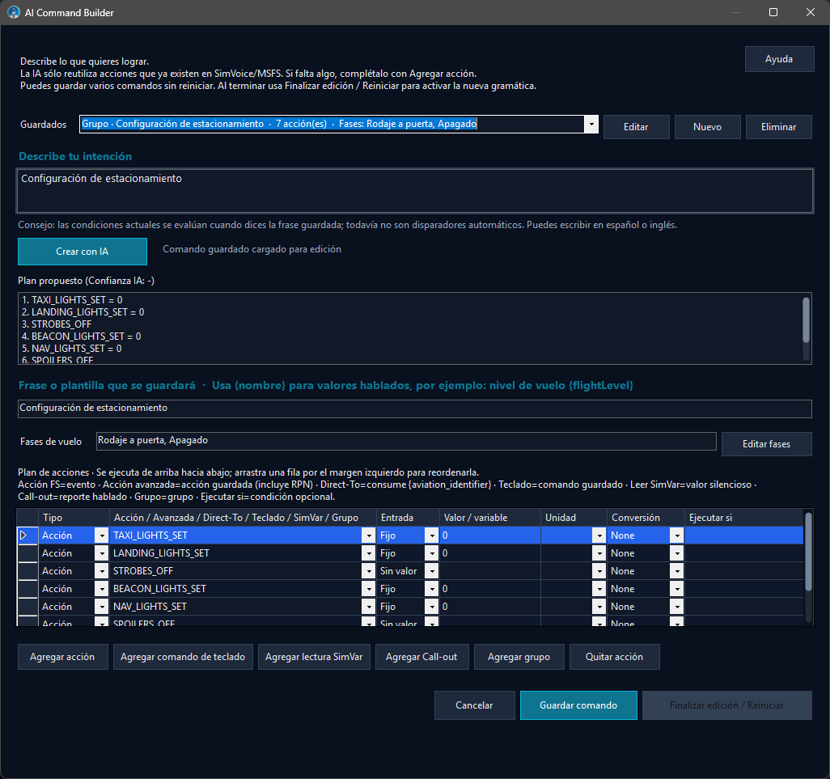Click line 4 BEACON_LIGHTS_SET in proposed plan

point(82,337)
